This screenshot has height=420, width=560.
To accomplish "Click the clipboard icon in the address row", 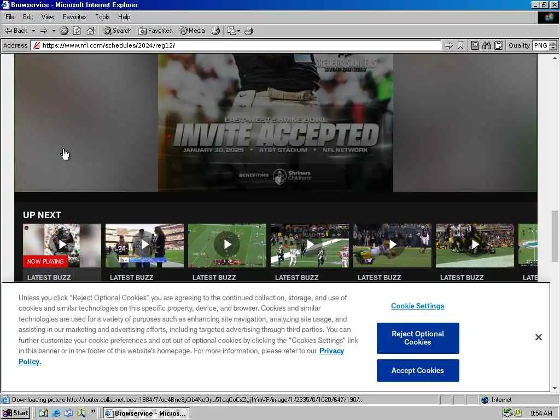I will pyautogui.click(x=499, y=45).
